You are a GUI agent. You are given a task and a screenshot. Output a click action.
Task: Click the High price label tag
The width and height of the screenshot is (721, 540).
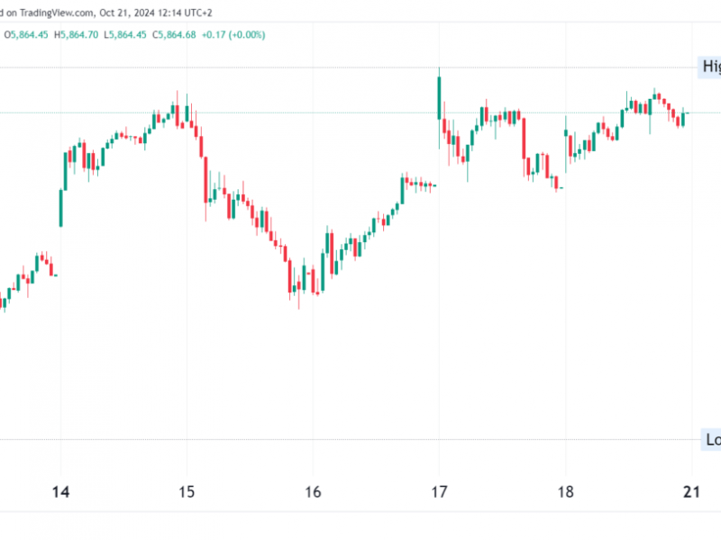point(709,67)
